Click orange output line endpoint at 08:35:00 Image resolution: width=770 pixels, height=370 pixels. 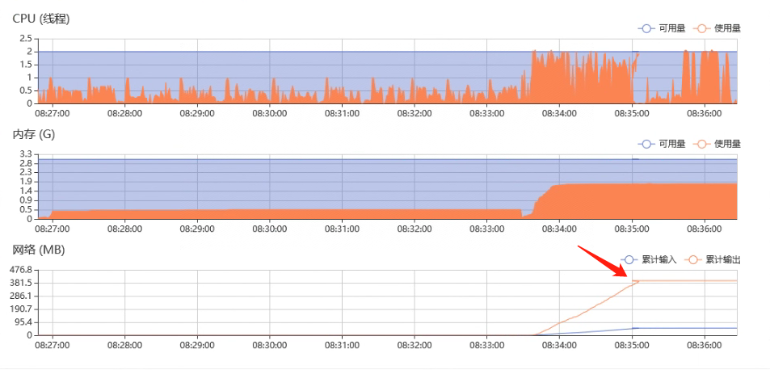[637, 281]
